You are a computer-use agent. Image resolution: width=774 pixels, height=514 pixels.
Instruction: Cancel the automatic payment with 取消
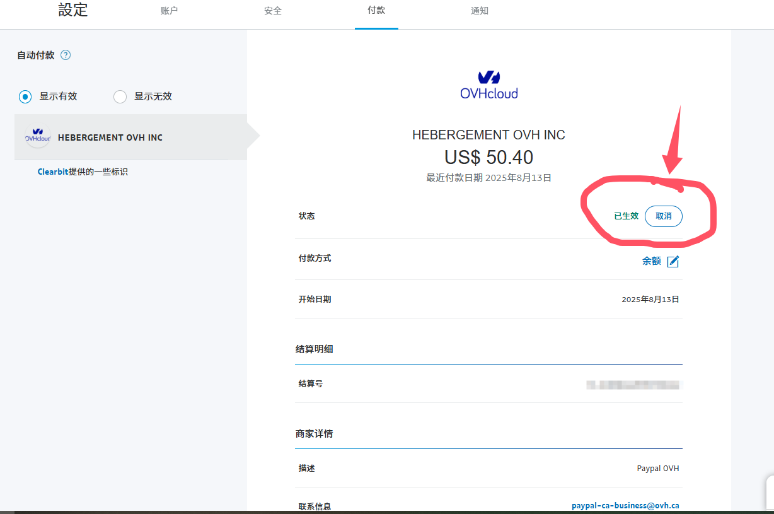pyautogui.click(x=664, y=216)
